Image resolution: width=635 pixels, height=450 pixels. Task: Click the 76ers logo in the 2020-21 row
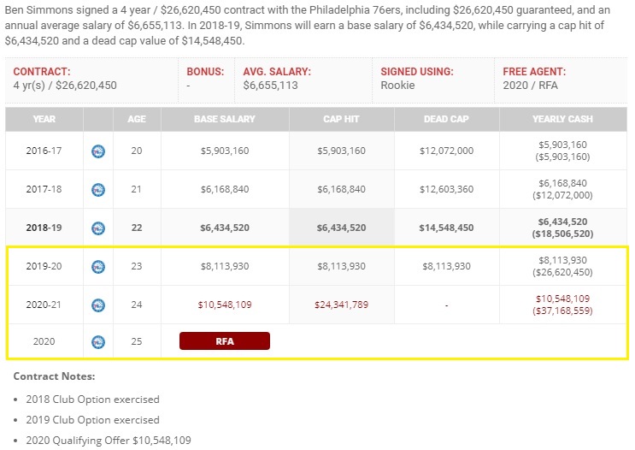tap(98, 305)
